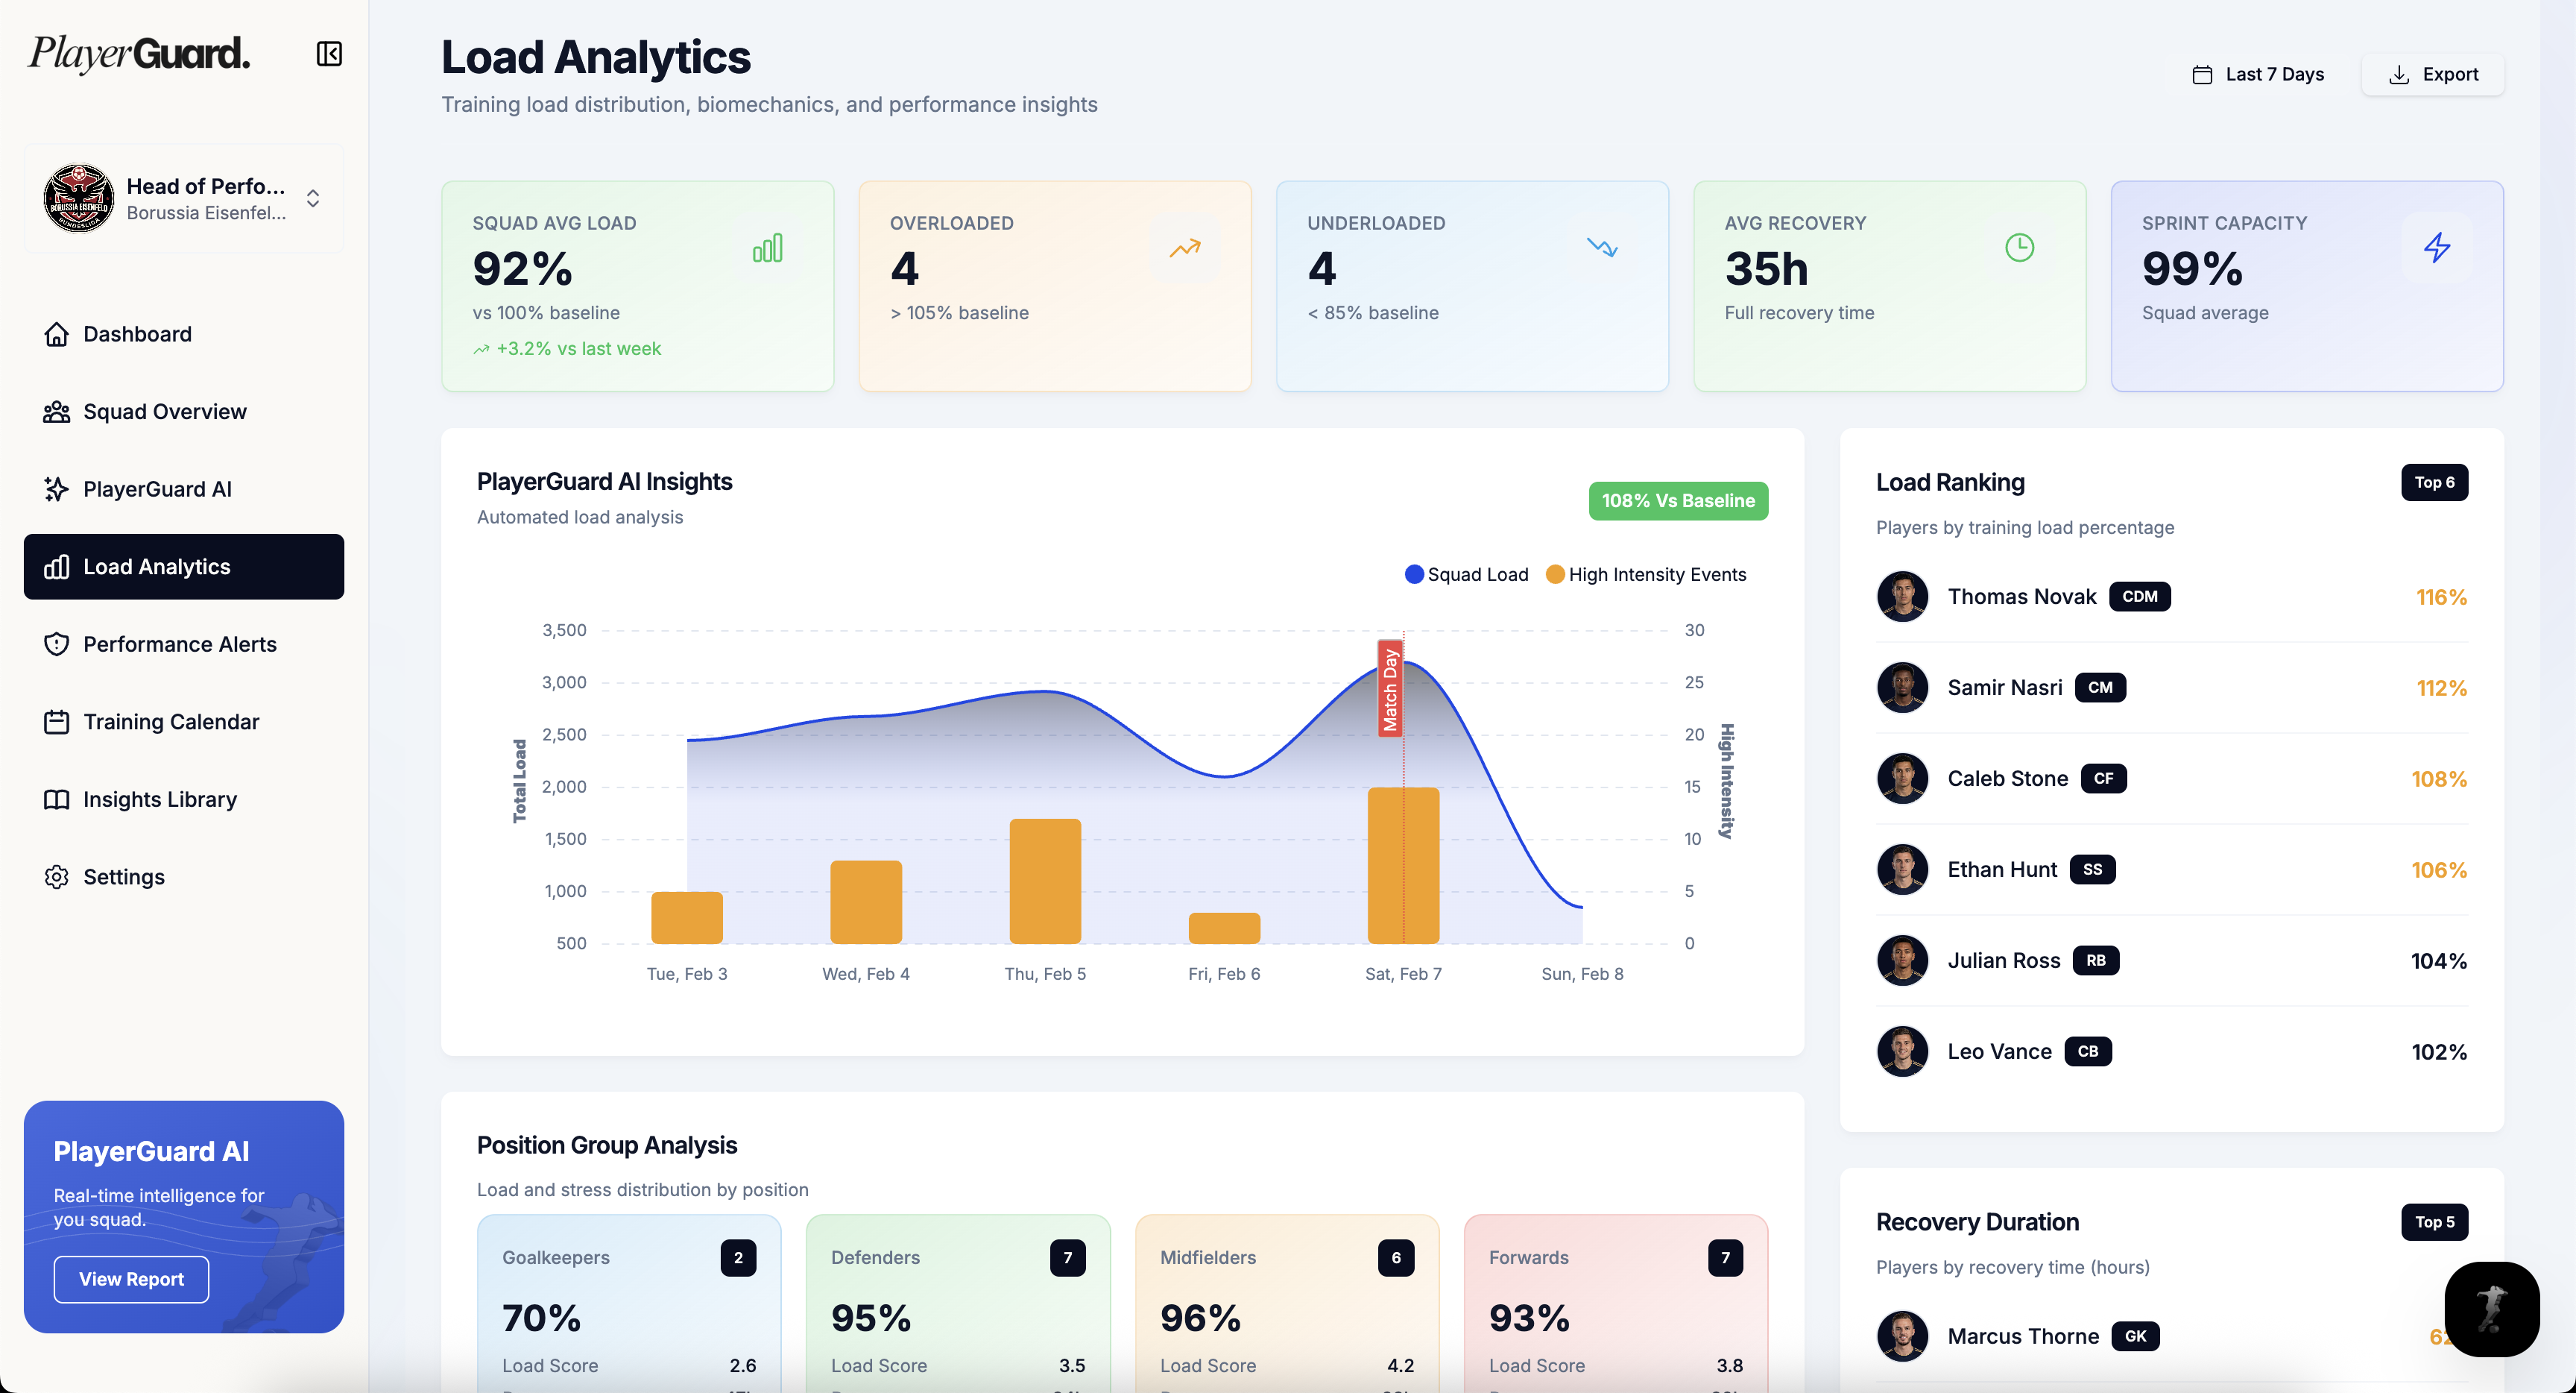Collapse the sidebar with the panel icon

coord(329,54)
